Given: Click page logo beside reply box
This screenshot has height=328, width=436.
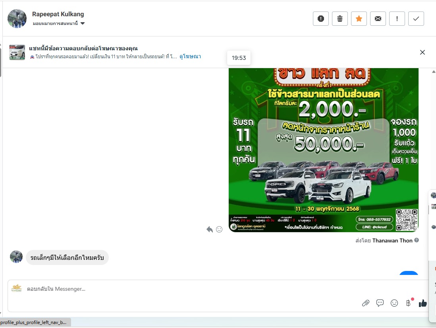Looking at the screenshot, I should point(17,288).
